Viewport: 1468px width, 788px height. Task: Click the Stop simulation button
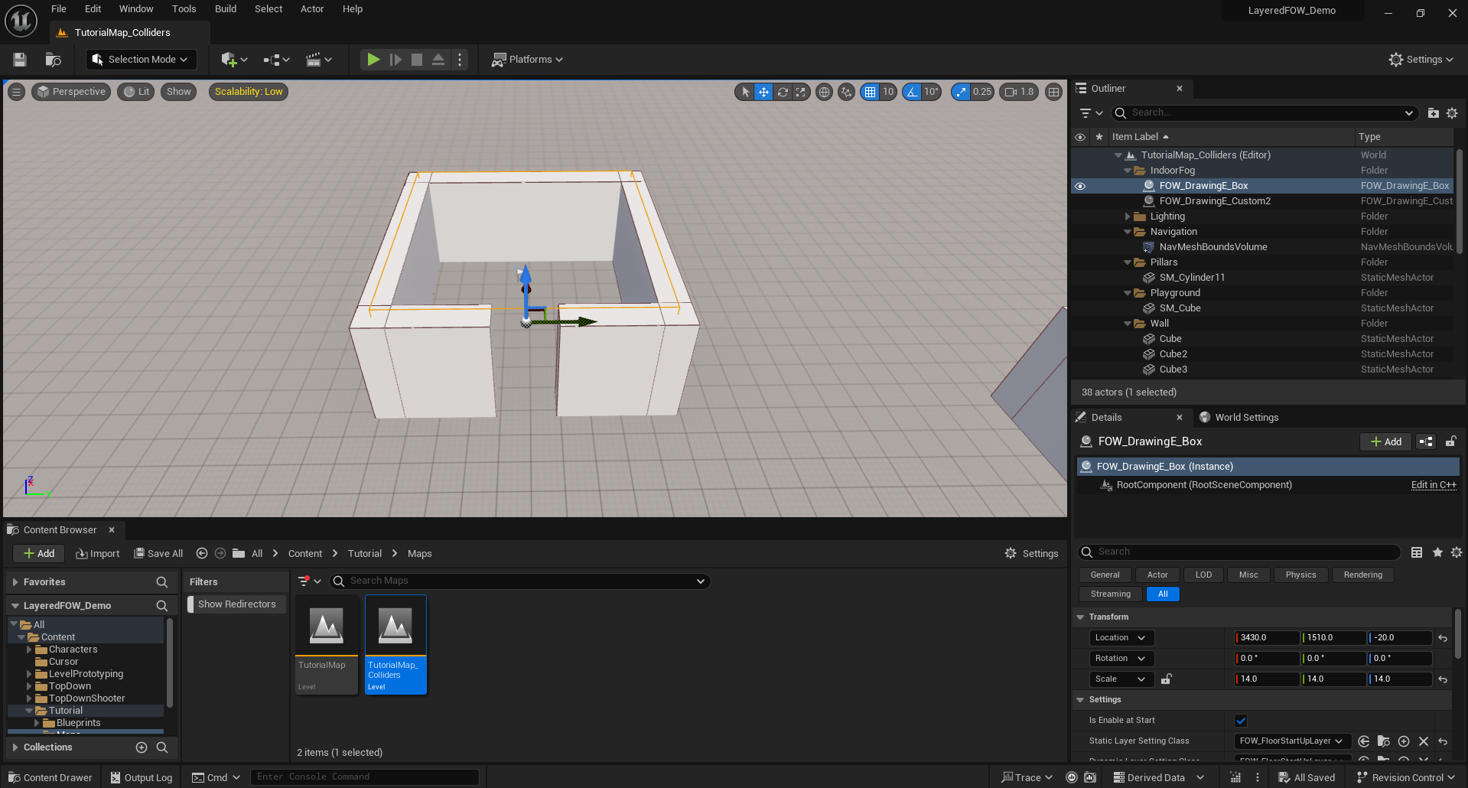point(417,60)
